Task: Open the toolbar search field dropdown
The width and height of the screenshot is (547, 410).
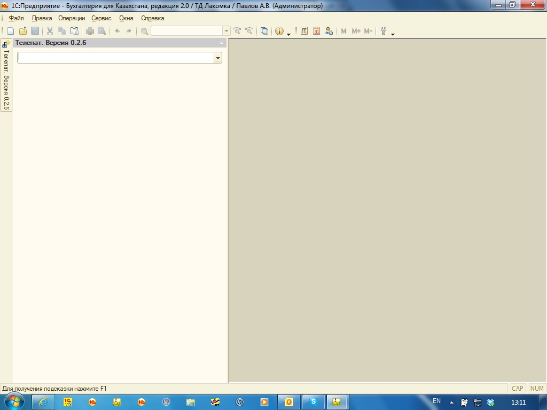Action: click(x=226, y=30)
